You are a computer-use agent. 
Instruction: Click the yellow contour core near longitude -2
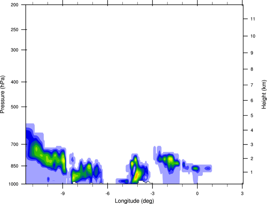click(170, 159)
